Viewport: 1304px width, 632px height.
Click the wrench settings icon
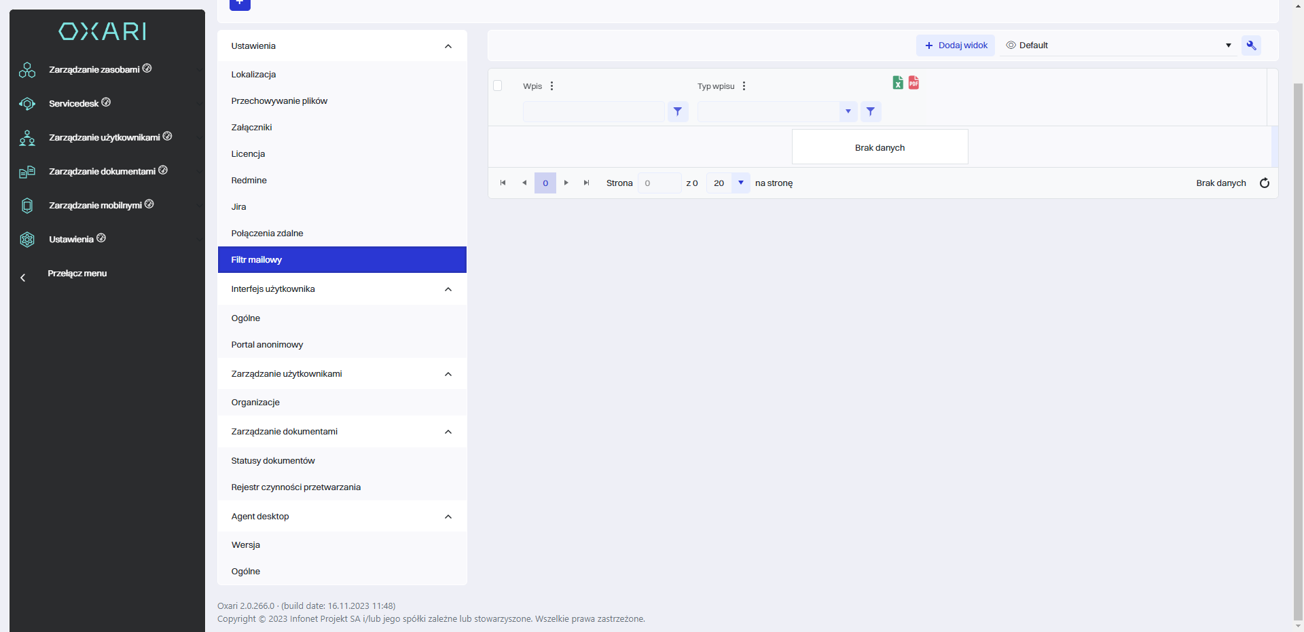(1251, 45)
